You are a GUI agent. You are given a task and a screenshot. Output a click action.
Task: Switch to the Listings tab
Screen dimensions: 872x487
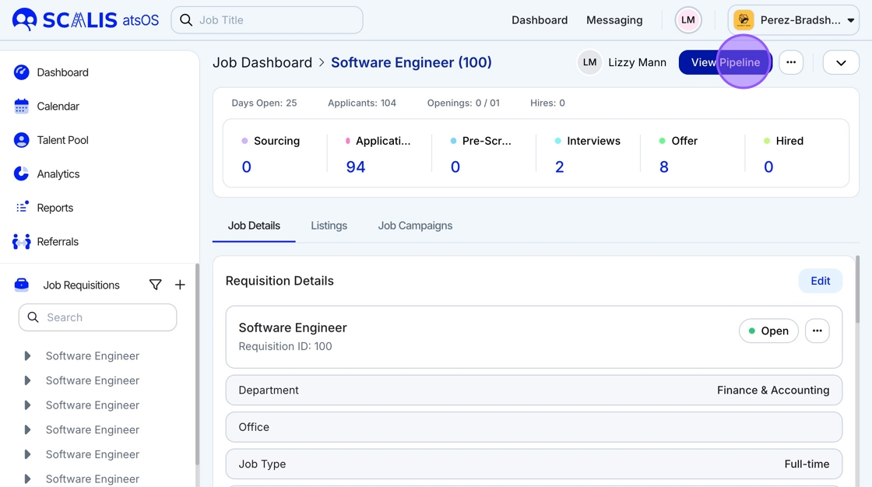click(329, 226)
